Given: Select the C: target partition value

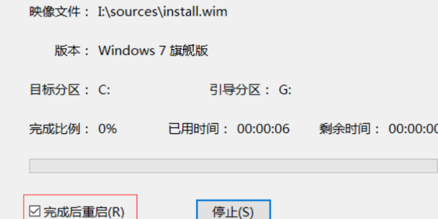Looking at the screenshot, I should [x=104, y=90].
